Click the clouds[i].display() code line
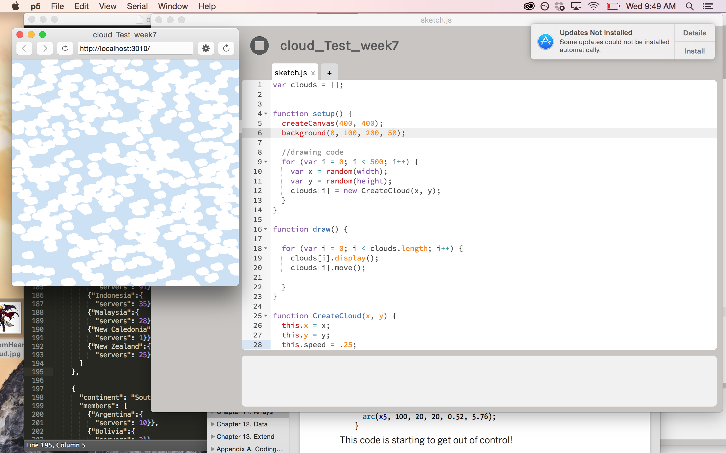The width and height of the screenshot is (726, 453). (334, 258)
